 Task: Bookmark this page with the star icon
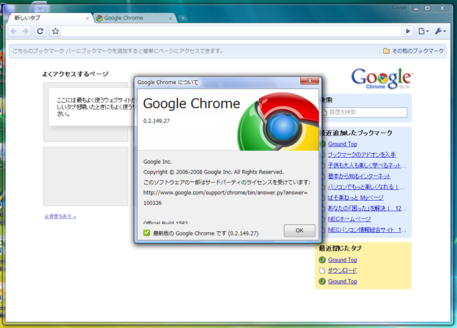(55, 31)
